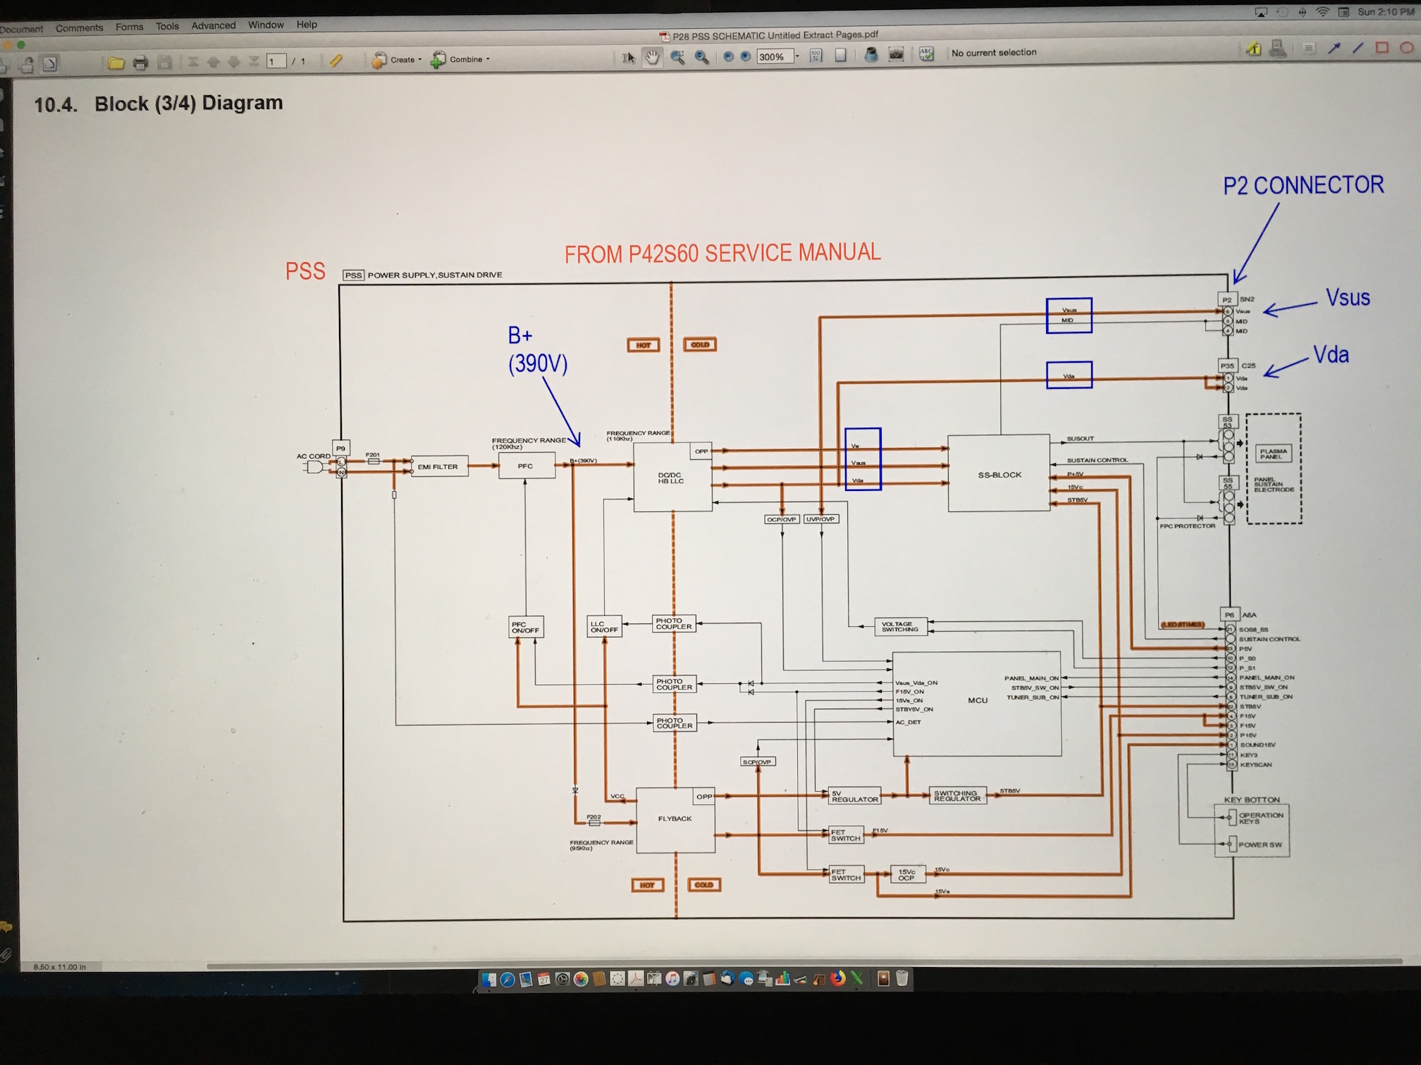
Task: Click the 'No current selection' status text
Action: click(x=994, y=52)
